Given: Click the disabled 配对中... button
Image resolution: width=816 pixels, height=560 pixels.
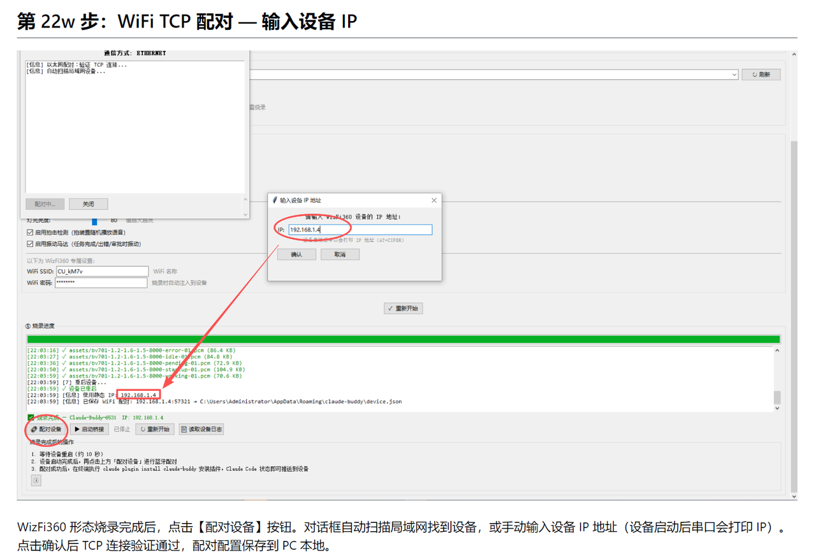Looking at the screenshot, I should [45, 204].
